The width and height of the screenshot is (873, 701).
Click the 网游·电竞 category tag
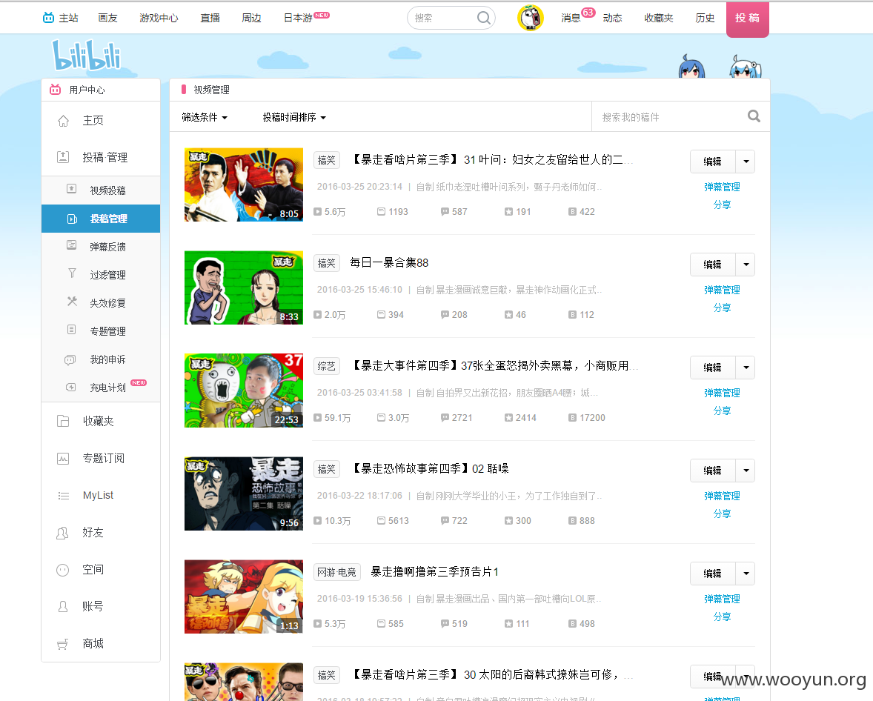[337, 572]
